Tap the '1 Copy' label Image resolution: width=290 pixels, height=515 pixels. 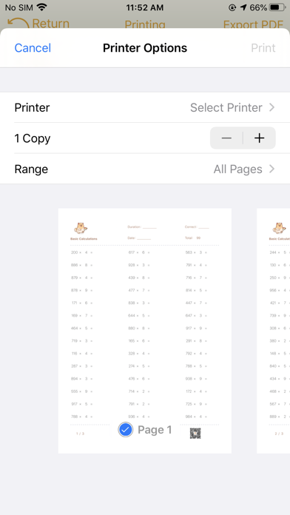click(33, 138)
